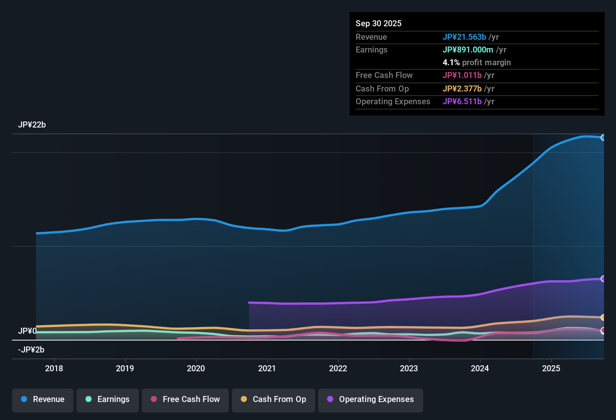Click the JP¥21.563b Revenue value in tooltip

pos(465,37)
